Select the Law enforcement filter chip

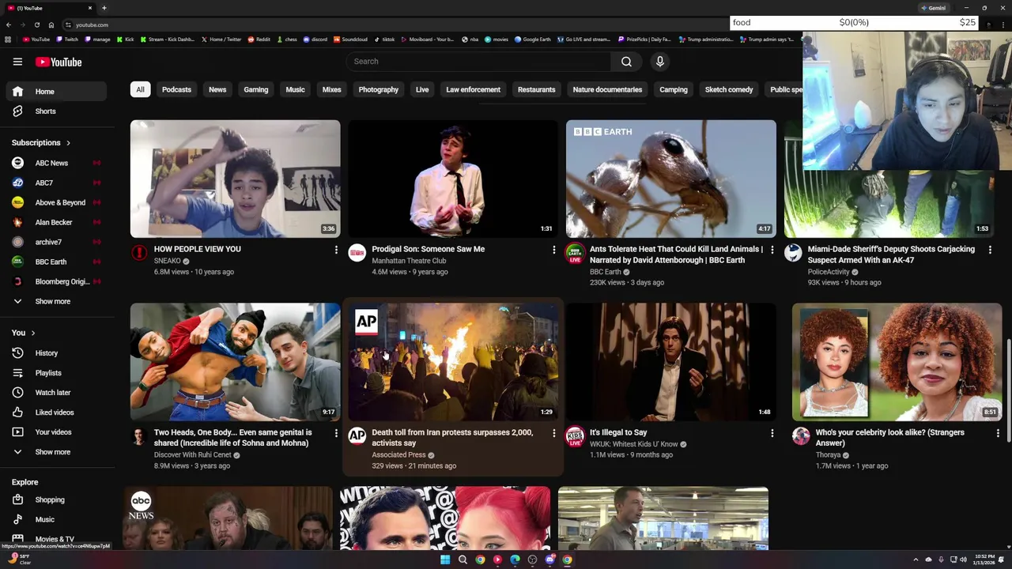[x=473, y=89]
